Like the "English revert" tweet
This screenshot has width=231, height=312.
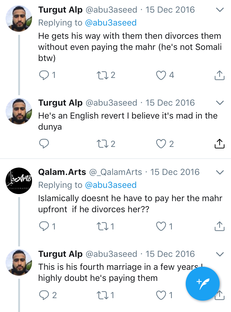(x=161, y=144)
